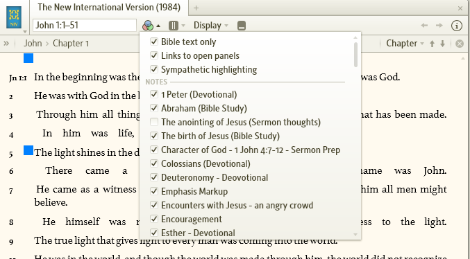Click 'John.' at end of verse 6

pos(435,171)
